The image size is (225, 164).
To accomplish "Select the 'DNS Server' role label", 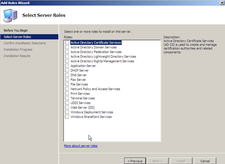I will click(x=79, y=75).
